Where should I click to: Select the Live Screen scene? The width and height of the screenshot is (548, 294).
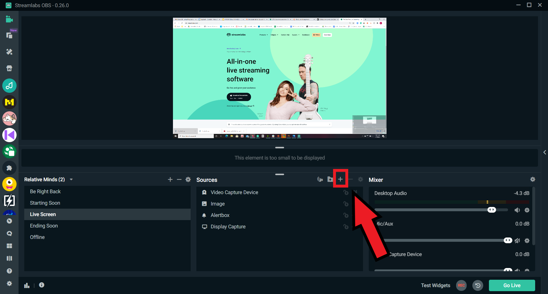[107, 214]
